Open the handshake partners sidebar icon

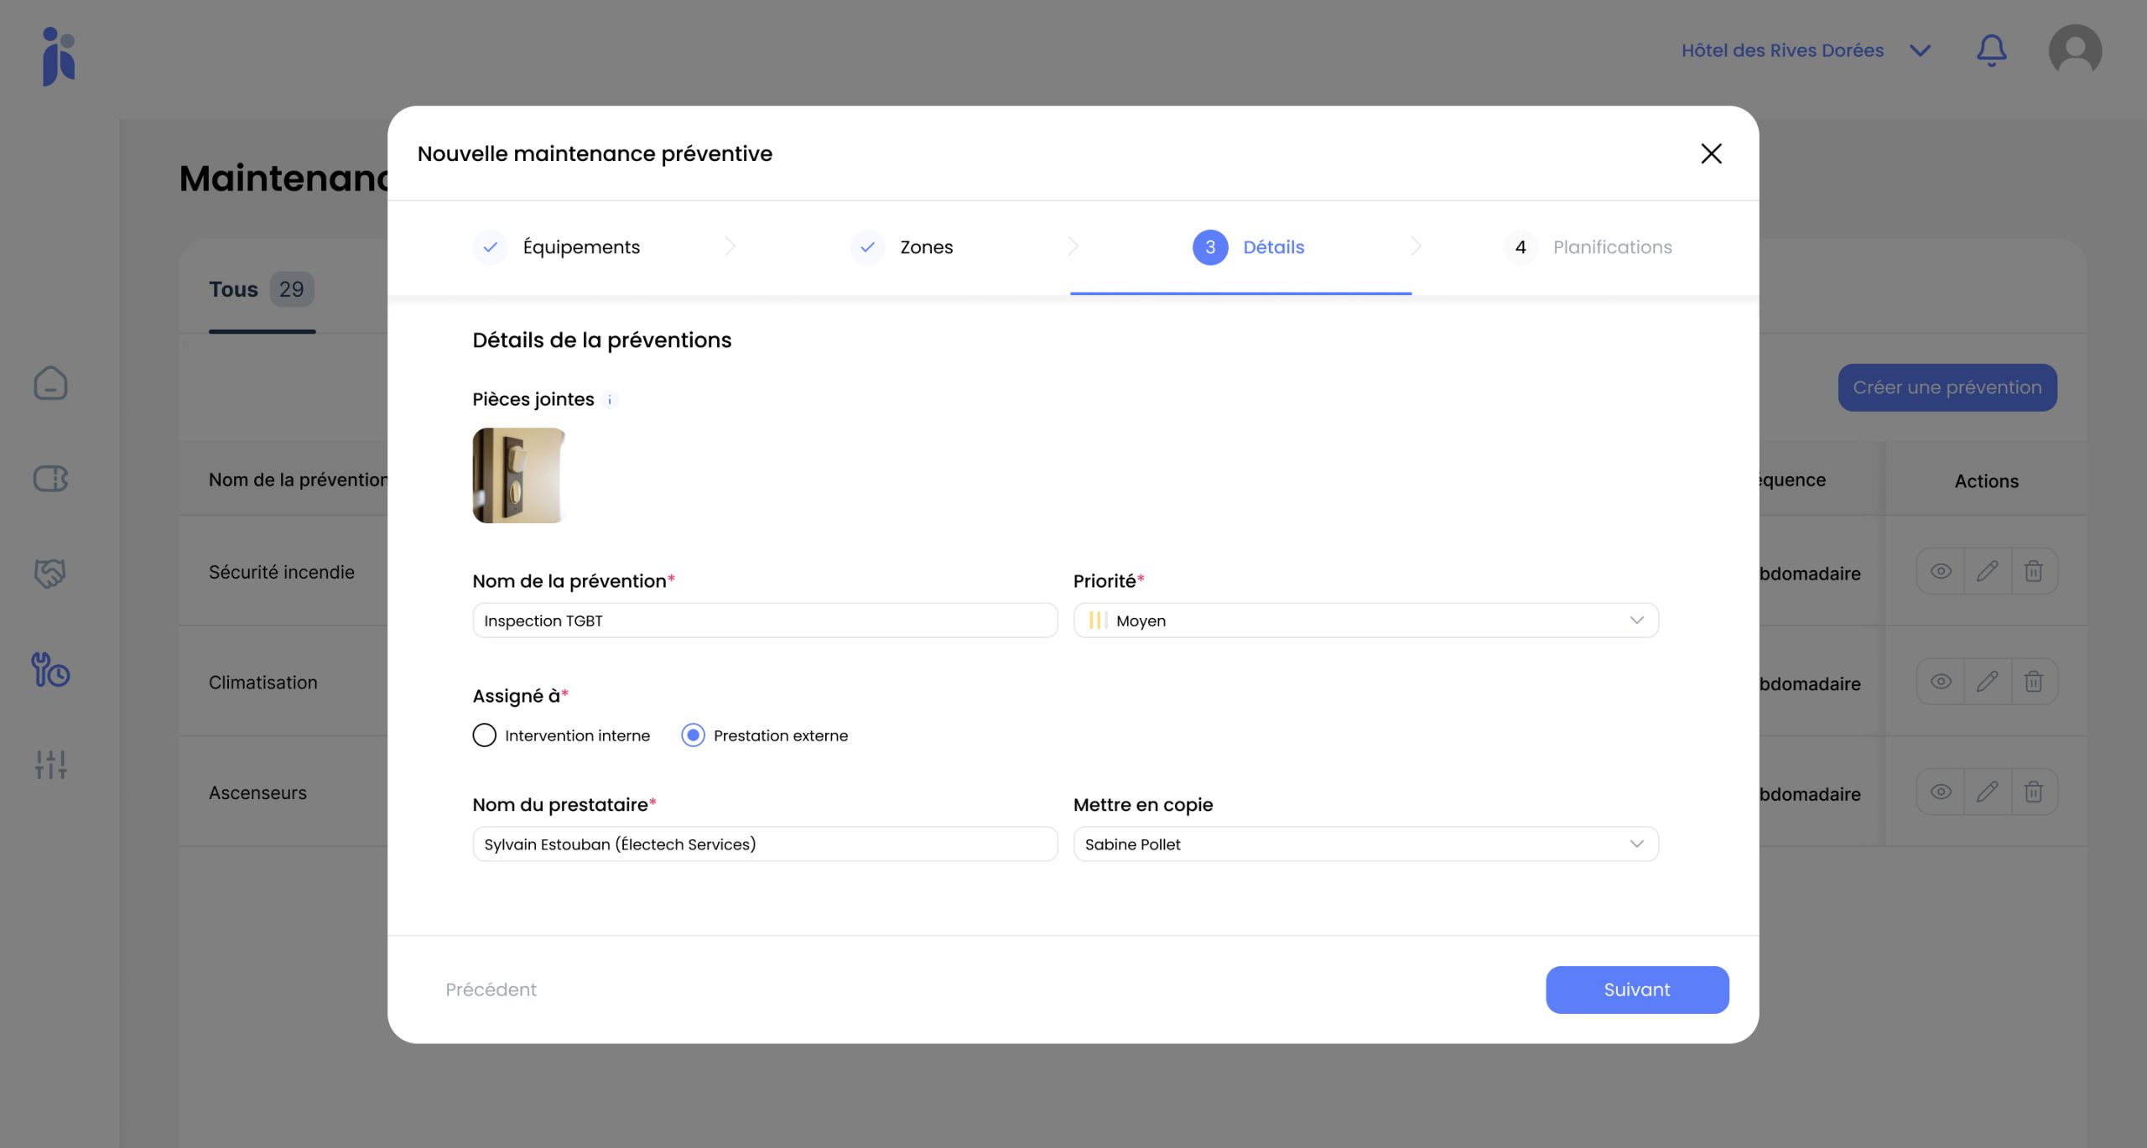pos(50,574)
